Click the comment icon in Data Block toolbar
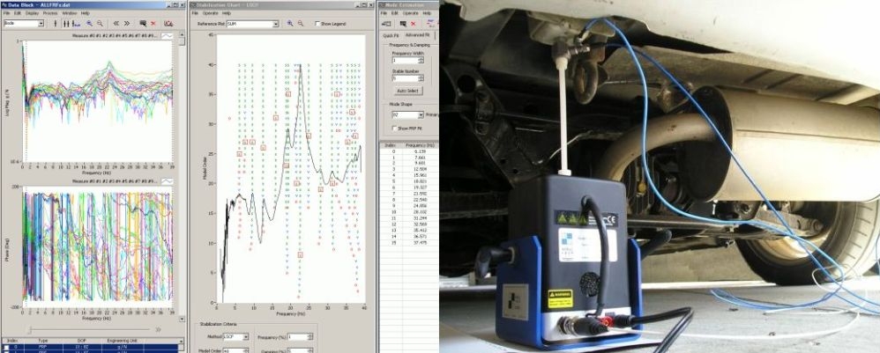880x353 pixels. click(143, 24)
